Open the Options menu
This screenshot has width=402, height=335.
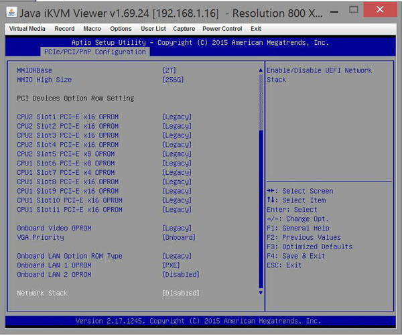tap(121, 29)
